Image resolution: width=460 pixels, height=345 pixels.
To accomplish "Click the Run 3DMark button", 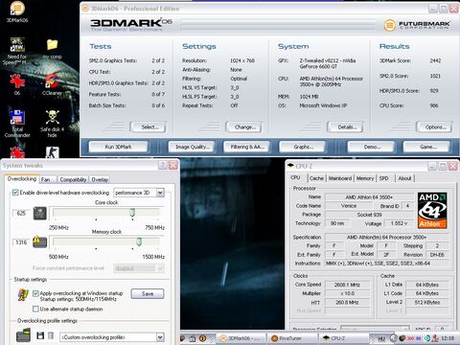I will pyautogui.click(x=118, y=147).
